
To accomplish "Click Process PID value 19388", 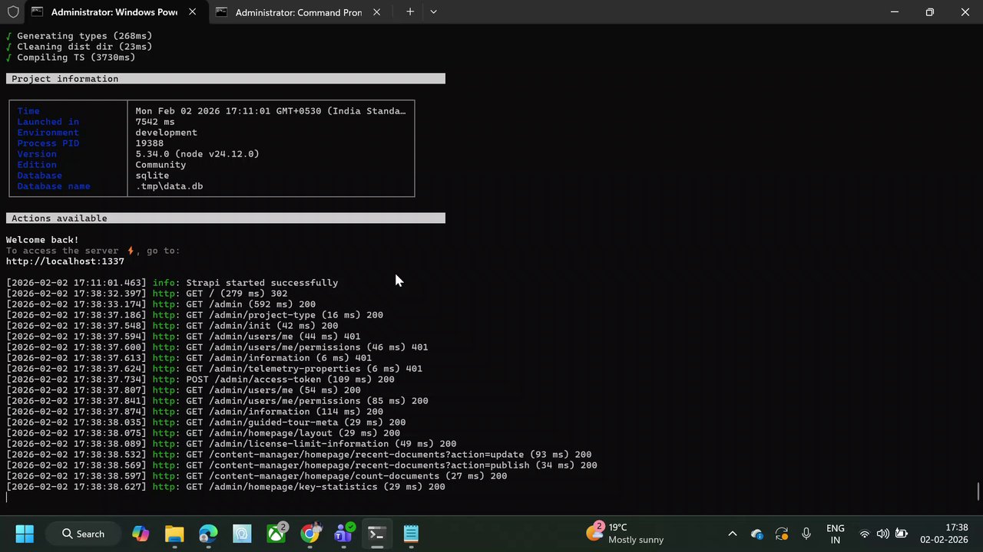I will (150, 143).
